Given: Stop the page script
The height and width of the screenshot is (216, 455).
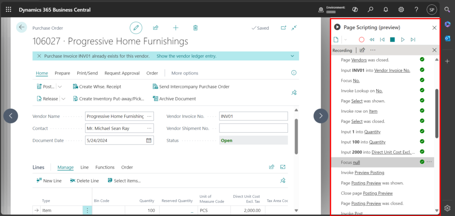Looking at the screenshot, I should coord(392,39).
